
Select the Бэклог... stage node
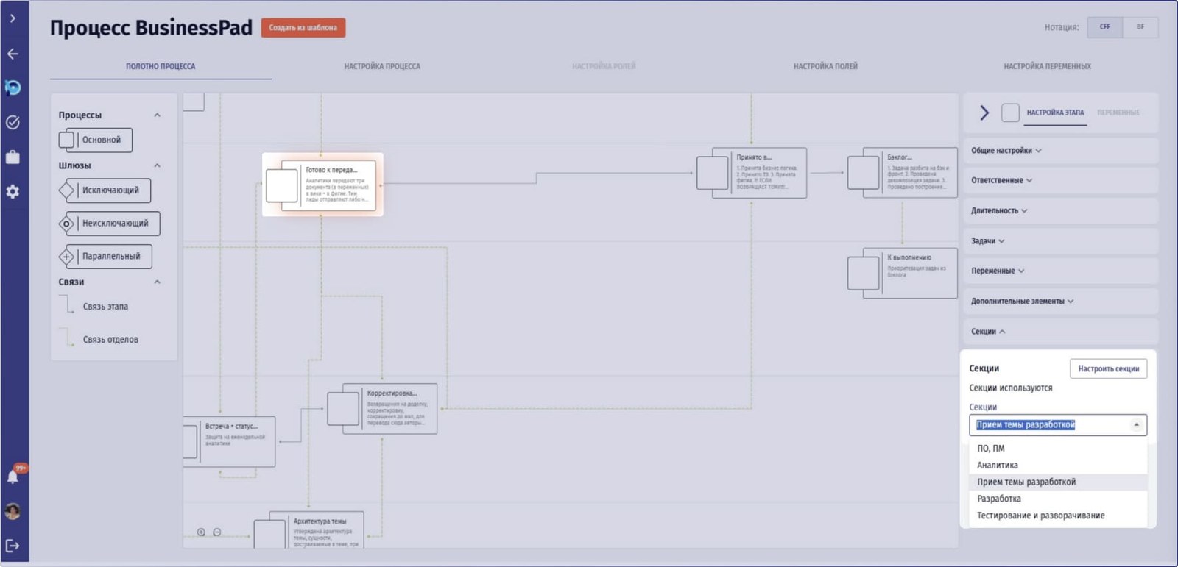pos(902,172)
